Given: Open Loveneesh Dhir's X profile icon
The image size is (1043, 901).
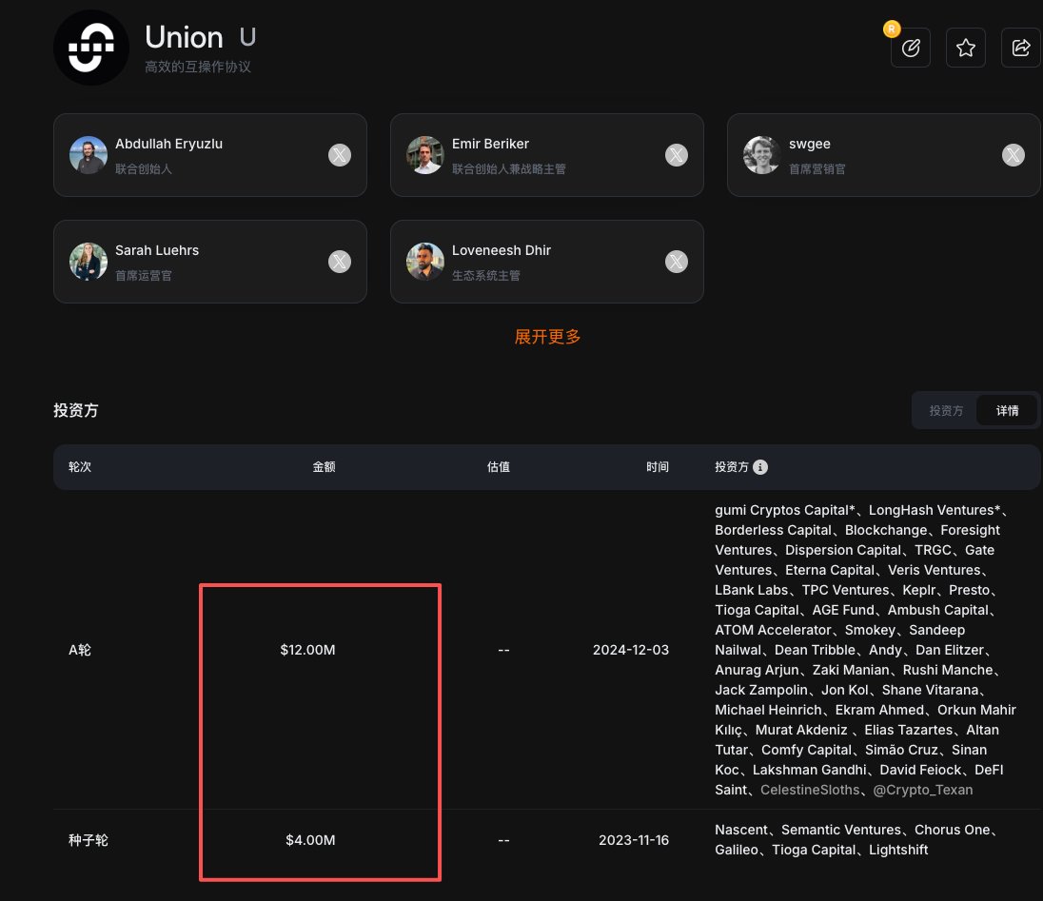Looking at the screenshot, I should [677, 262].
